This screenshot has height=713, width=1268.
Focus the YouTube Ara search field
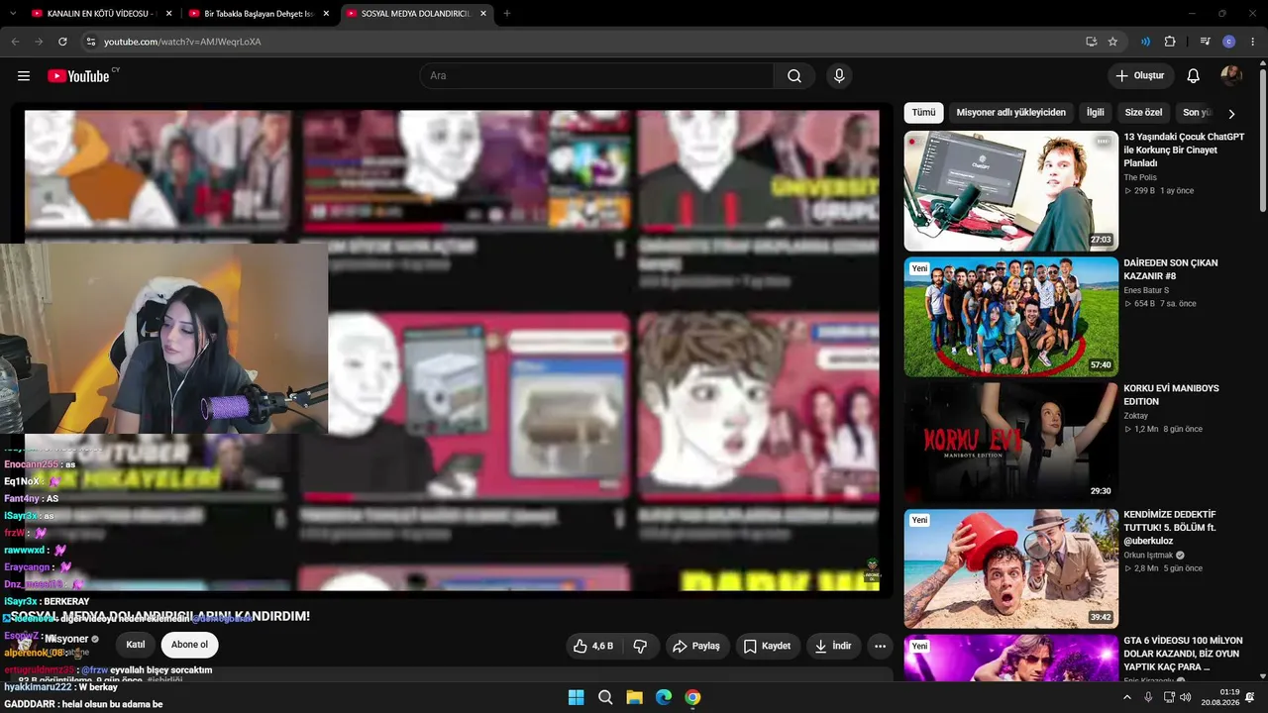point(597,76)
